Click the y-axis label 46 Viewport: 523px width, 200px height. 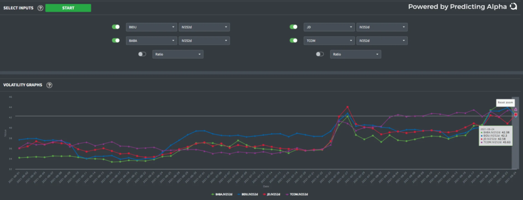tap(10, 97)
